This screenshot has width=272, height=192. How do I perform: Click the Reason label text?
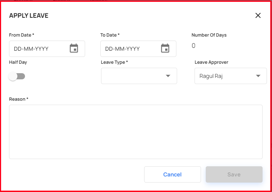pyautogui.click(x=18, y=99)
